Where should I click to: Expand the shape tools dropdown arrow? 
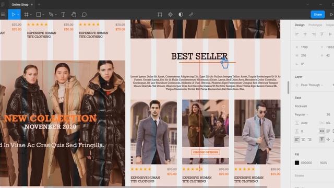[43, 15]
